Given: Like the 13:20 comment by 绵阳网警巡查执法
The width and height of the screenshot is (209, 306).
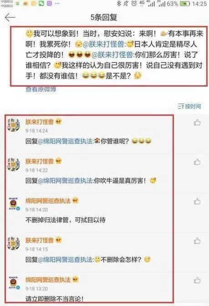Looking at the screenshot, I should (x=197, y=280).
